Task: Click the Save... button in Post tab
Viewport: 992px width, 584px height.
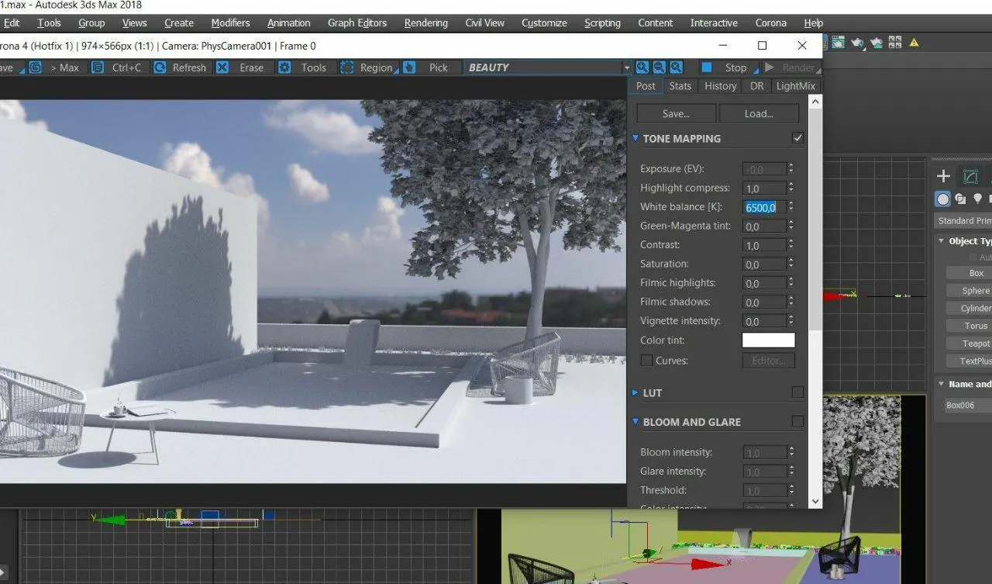Action: pos(677,113)
